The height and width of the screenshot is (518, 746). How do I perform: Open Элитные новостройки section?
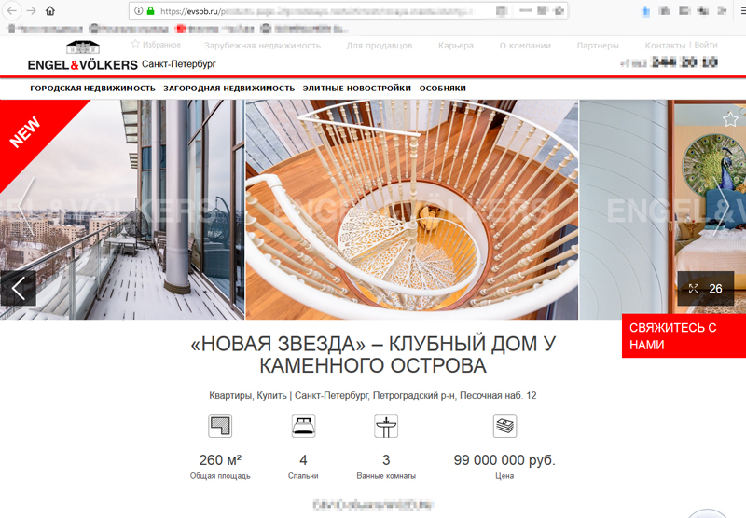[x=357, y=89]
